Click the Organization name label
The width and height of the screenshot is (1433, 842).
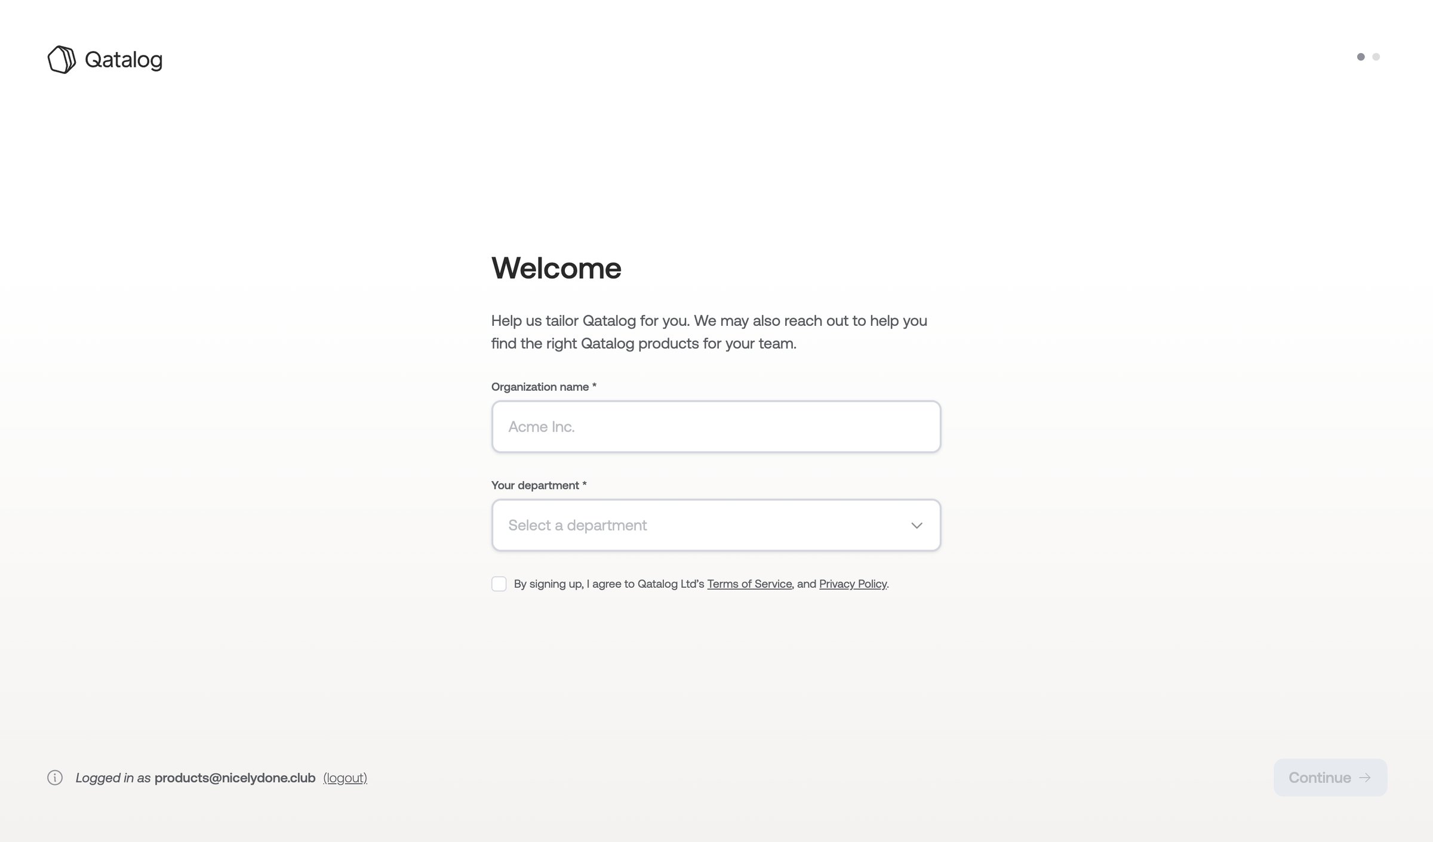tap(544, 387)
